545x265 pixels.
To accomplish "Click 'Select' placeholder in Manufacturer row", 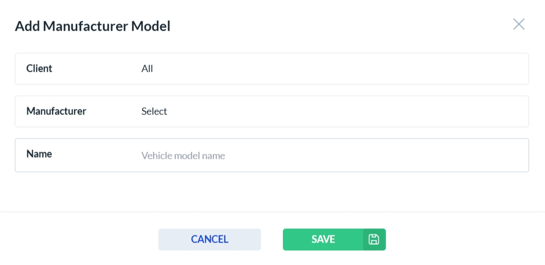I will point(154,112).
